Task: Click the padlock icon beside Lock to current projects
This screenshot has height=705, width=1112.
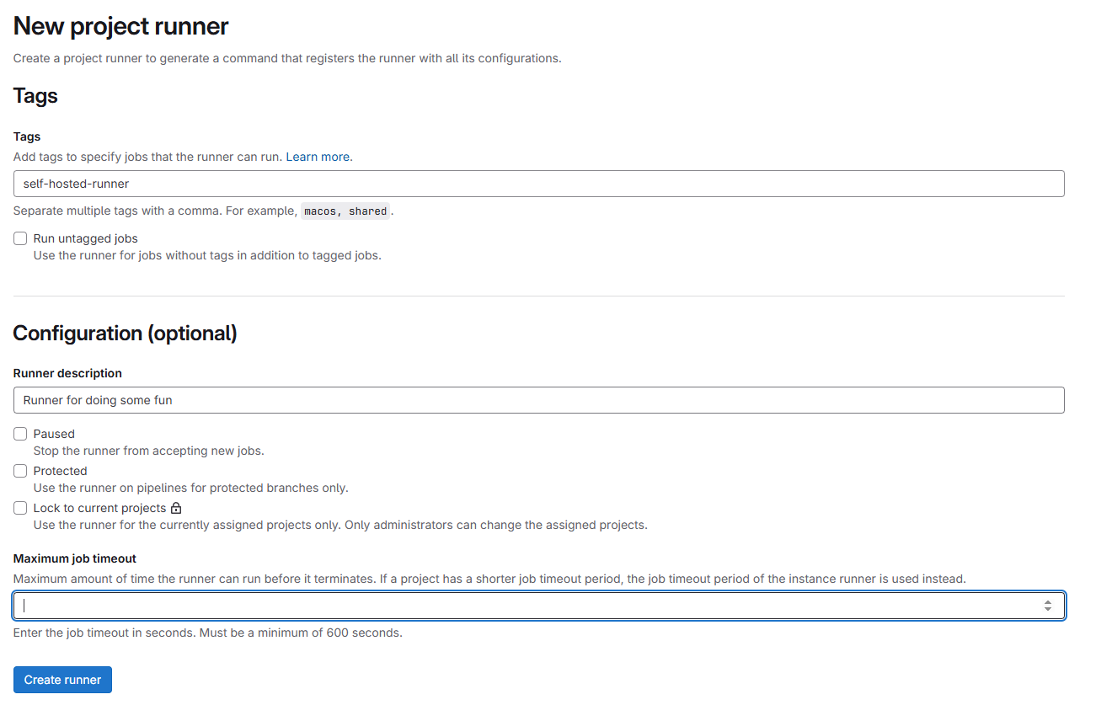Action: coord(176,508)
